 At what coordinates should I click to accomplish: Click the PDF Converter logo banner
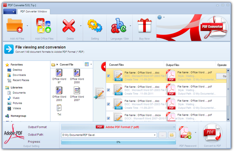click(214, 27)
